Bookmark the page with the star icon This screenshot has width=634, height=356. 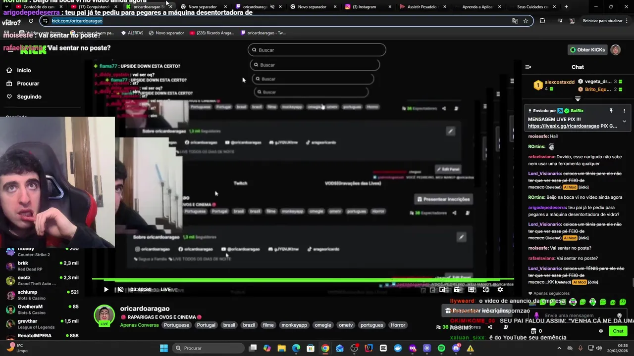[526, 21]
